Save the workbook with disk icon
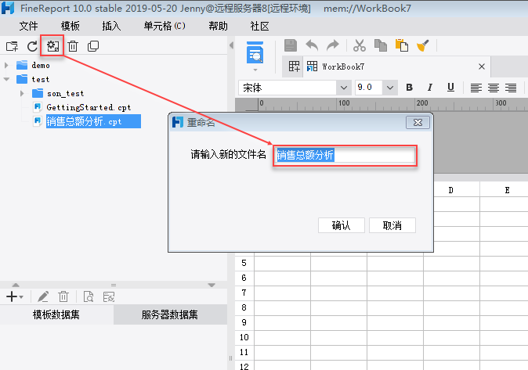Viewport: 528px width, 370px height. click(291, 45)
